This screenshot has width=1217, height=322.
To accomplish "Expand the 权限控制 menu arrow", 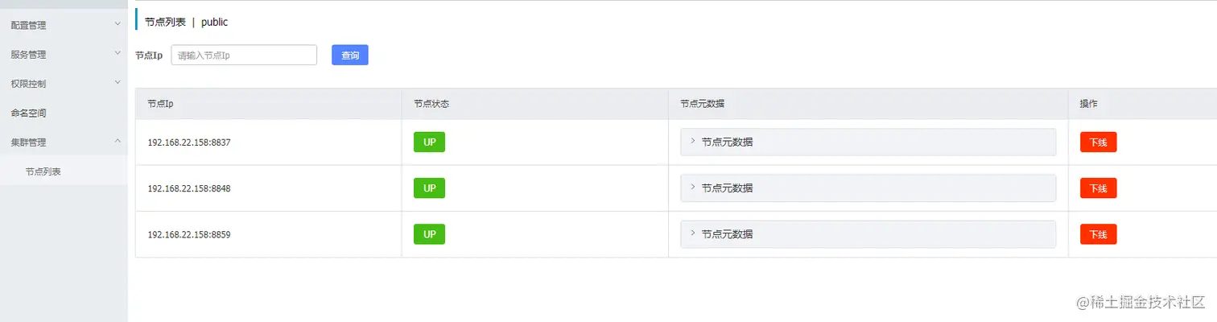I will (x=118, y=83).
